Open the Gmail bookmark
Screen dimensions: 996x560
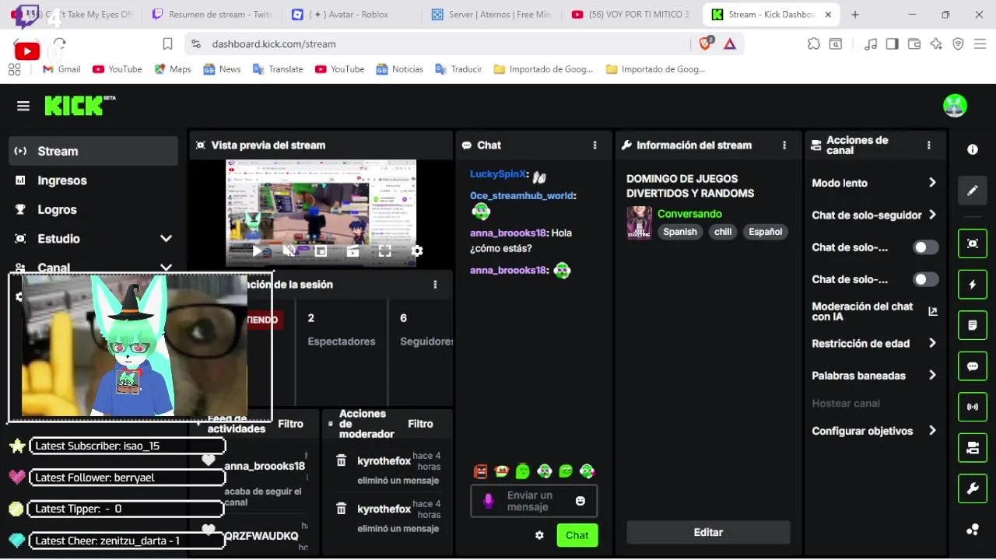click(61, 69)
